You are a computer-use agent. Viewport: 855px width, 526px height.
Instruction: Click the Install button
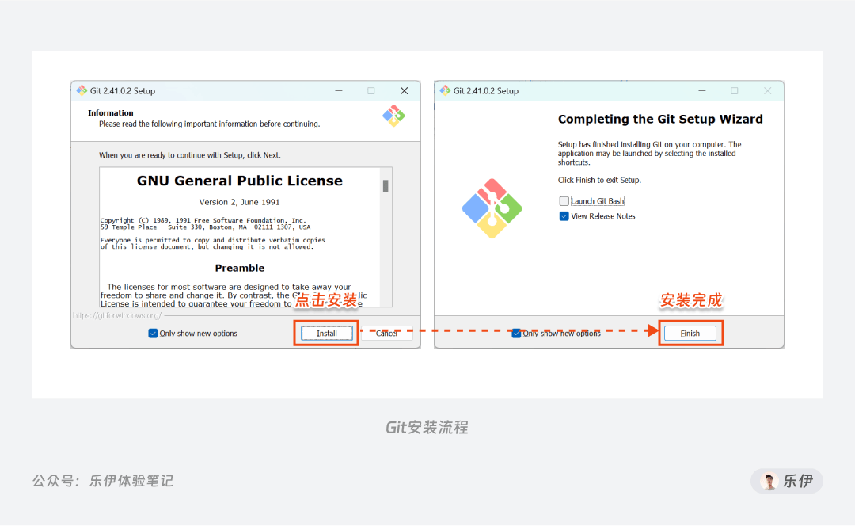point(327,333)
